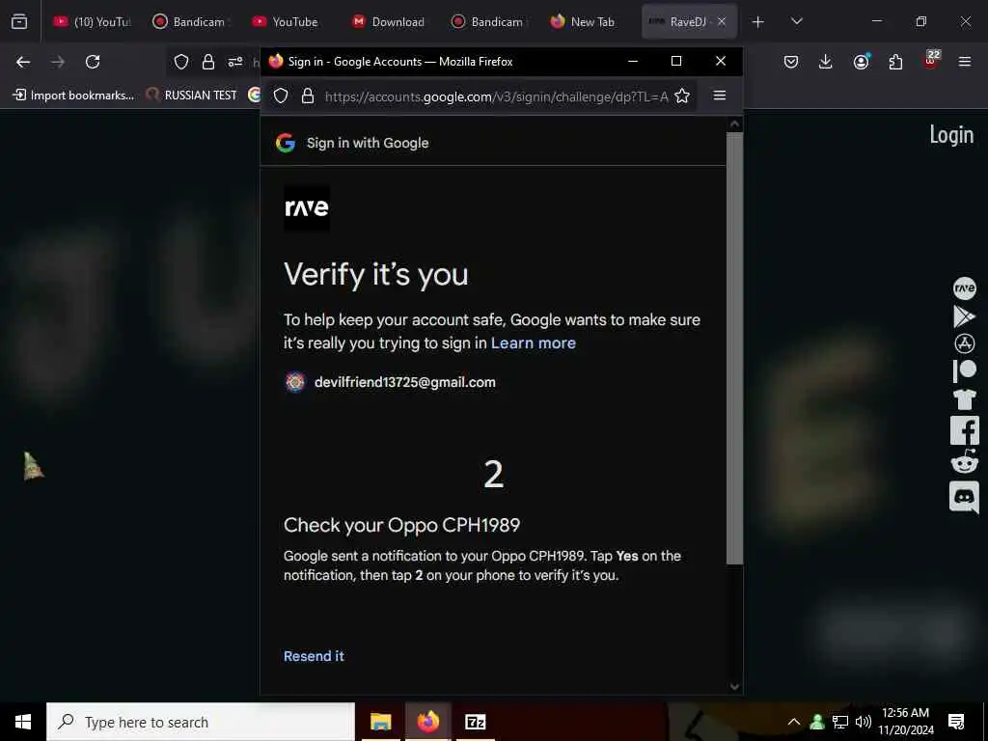988x741 pixels.
Task: Open the merch t-shirt icon on RaveDJ
Action: (964, 398)
